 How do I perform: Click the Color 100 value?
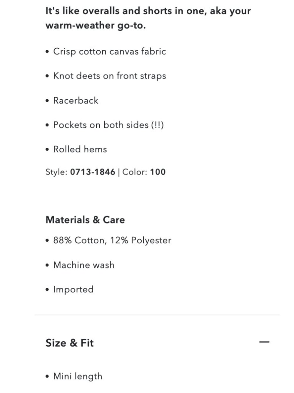click(x=158, y=172)
